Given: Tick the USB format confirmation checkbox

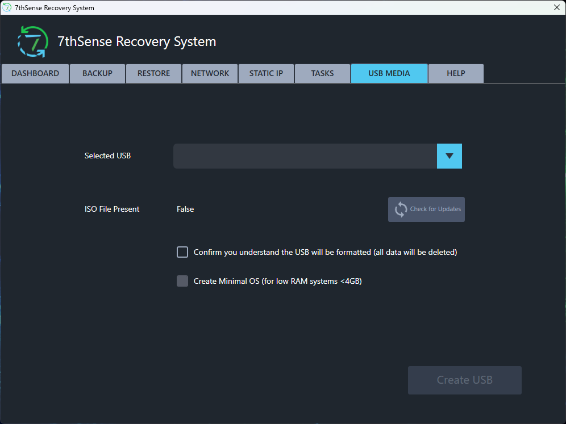Looking at the screenshot, I should 182,252.
